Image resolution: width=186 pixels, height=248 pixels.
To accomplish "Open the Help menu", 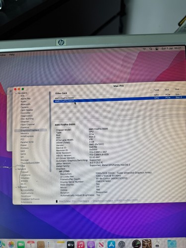I will pos(12,55).
